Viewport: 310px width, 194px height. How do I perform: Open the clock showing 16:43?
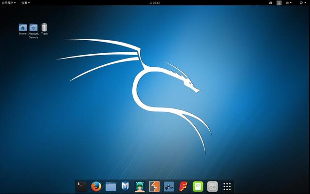[155, 3]
